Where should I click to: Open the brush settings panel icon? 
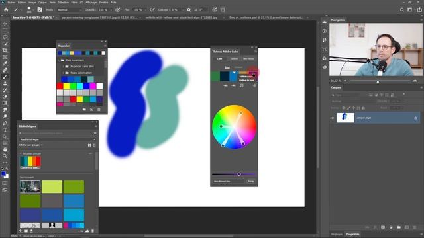click(x=40, y=10)
